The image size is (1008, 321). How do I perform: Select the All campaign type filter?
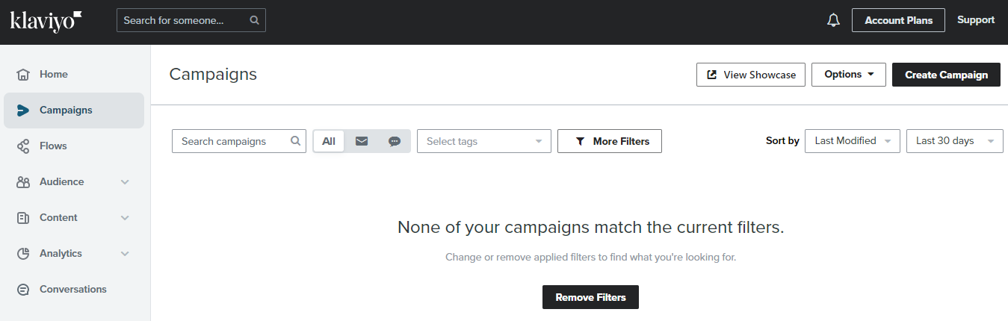click(329, 141)
